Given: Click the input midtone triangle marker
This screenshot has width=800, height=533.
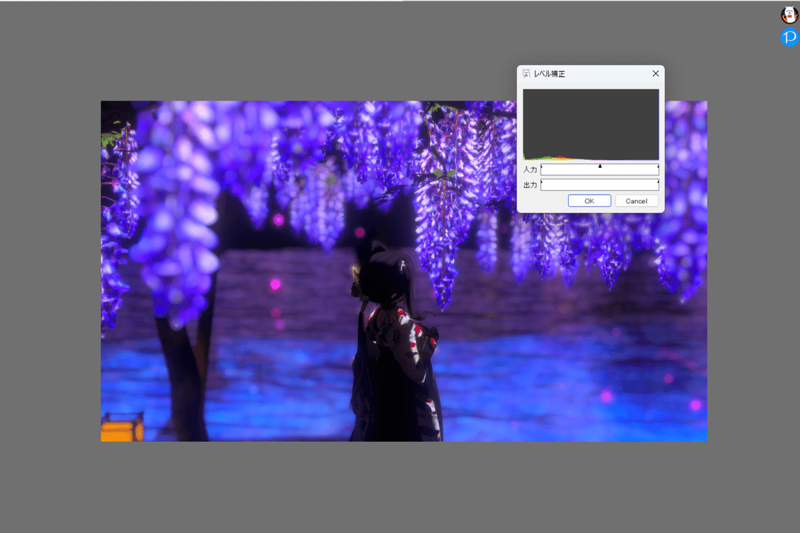Looking at the screenshot, I should [600, 166].
